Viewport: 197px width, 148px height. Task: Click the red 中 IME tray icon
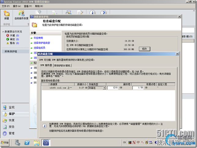pyautogui.click(x=138, y=142)
